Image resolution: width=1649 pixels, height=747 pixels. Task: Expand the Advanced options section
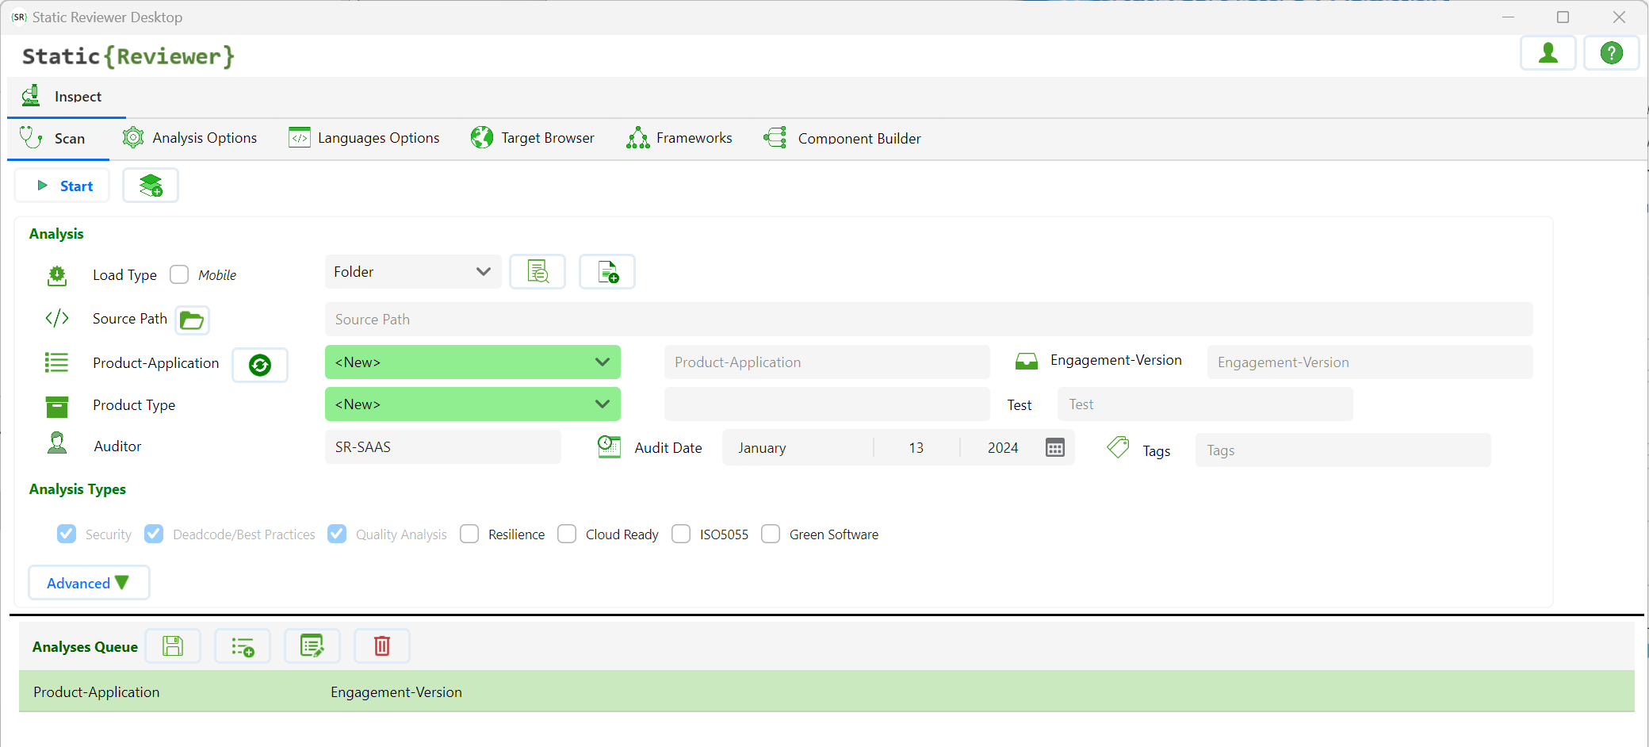89,583
